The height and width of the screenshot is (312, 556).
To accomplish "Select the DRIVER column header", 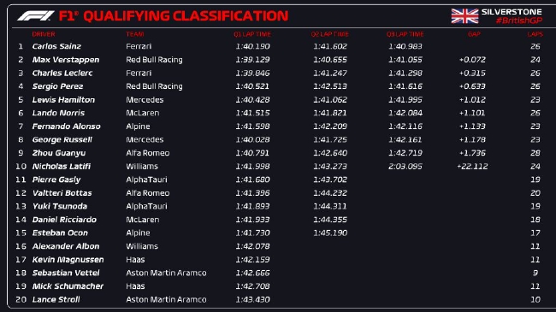I will point(44,34).
